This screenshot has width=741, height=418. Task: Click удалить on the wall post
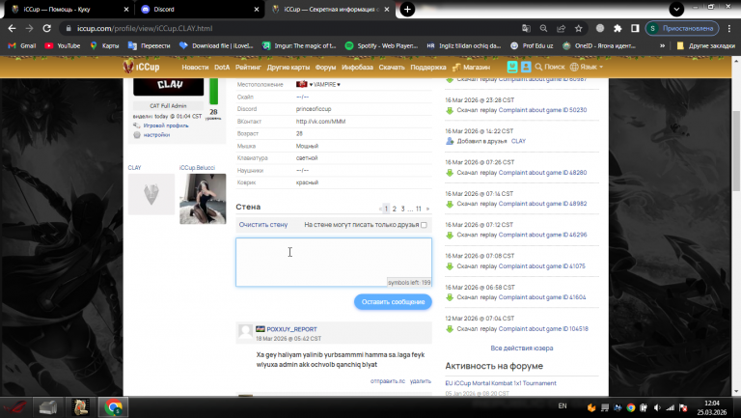coord(420,381)
